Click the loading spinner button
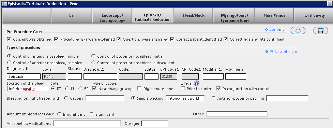This screenshot has width=333, height=128. tap(298, 31)
